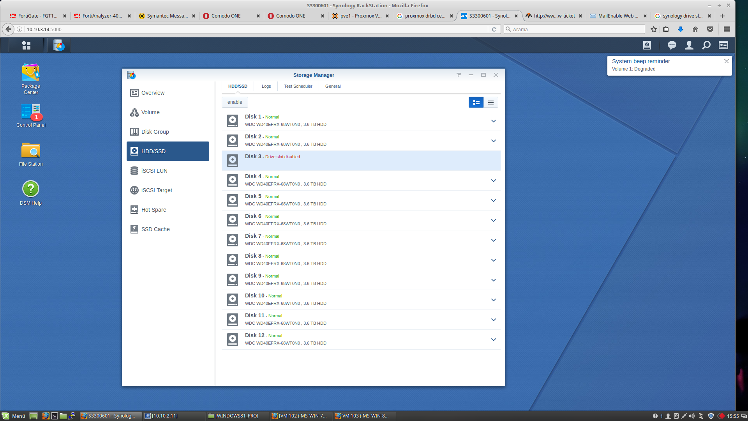This screenshot has width=748, height=421.
Task: Dismiss the System beep reminder notification
Action: (x=726, y=61)
